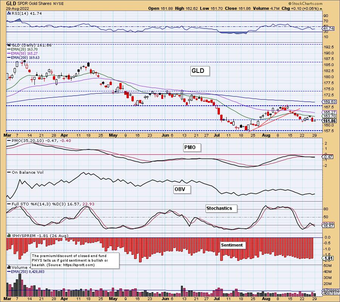Click the Stochastics annotation box
340x302 pixels.
(221, 208)
